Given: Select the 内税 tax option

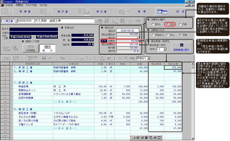Looking at the screenshot, I should coord(180,24).
